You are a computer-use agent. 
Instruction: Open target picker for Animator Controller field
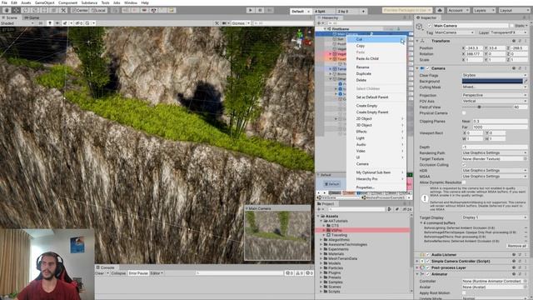point(526,282)
